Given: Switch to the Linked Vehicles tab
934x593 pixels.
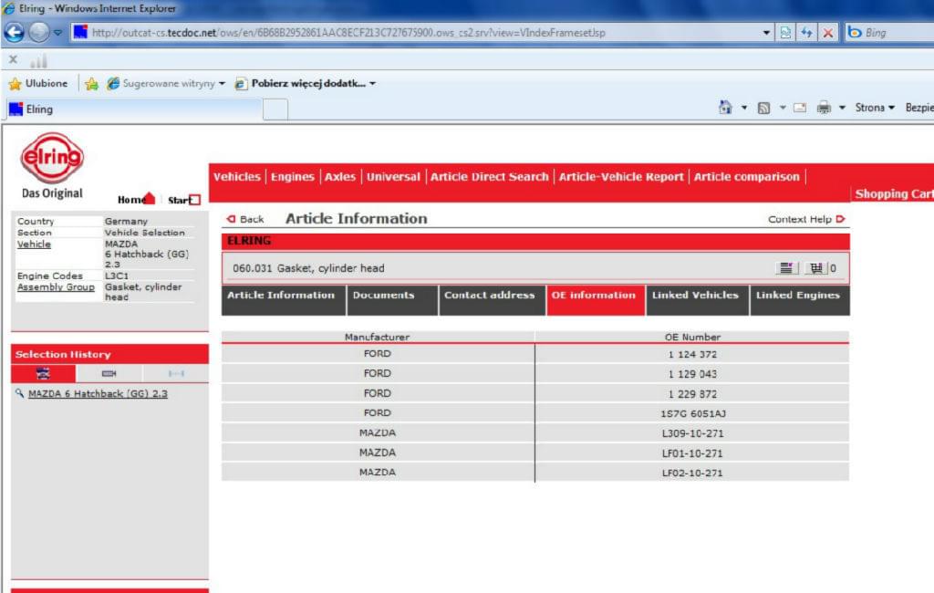Looking at the screenshot, I should point(698,300).
